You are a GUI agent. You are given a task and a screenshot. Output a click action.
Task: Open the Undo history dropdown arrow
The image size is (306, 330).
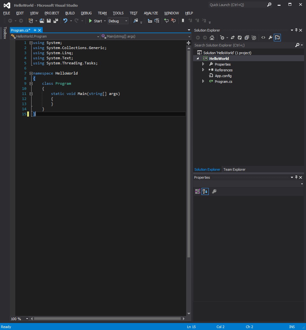(x=71, y=21)
